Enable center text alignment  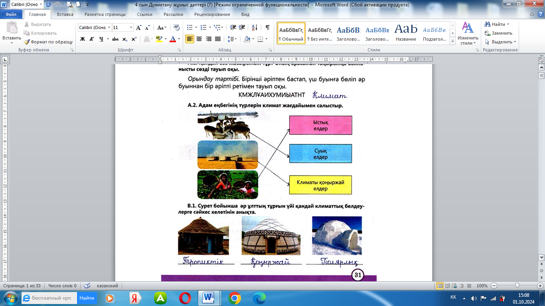coord(199,39)
